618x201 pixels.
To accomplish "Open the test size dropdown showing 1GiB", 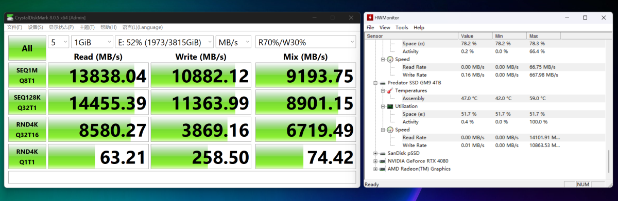I will point(92,42).
